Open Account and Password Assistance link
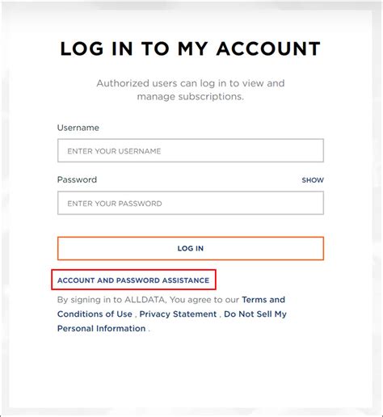This screenshot has height=417, width=383. pyautogui.click(x=133, y=280)
